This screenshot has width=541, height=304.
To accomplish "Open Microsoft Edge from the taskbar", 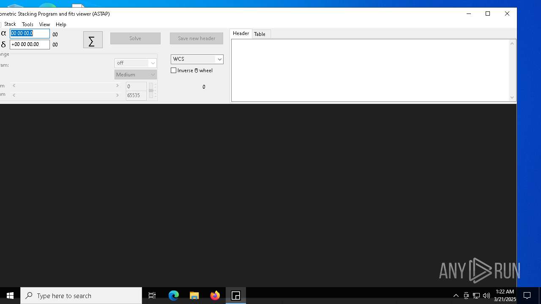I will pyautogui.click(x=174, y=296).
